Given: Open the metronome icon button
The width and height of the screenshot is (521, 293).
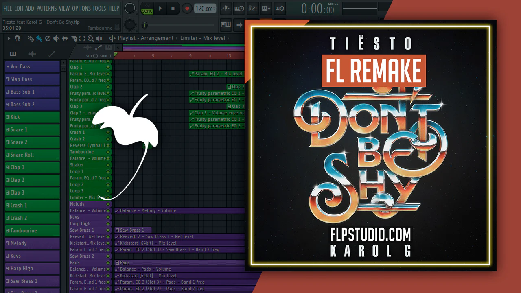Looking at the screenshot, I should tap(225, 8).
